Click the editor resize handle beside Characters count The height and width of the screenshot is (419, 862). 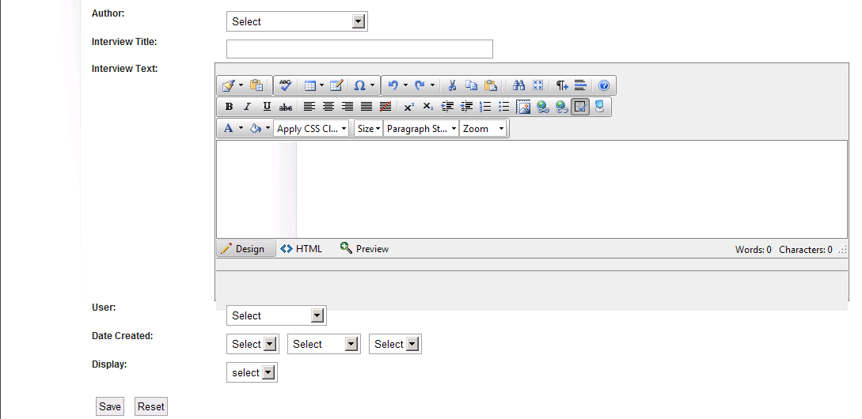842,249
